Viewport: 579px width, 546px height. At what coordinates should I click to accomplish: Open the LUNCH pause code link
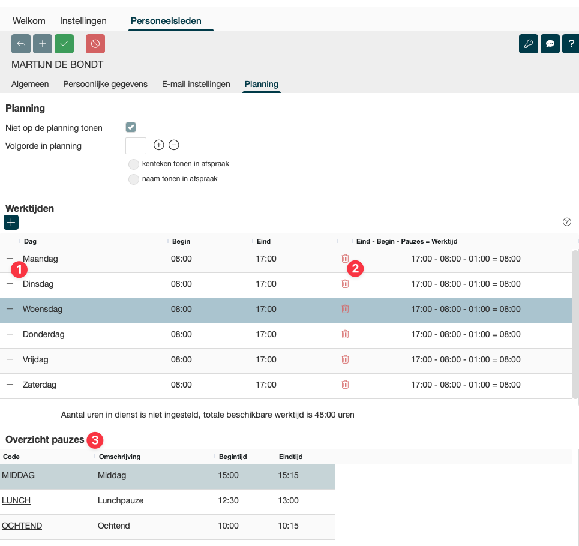[x=16, y=500]
